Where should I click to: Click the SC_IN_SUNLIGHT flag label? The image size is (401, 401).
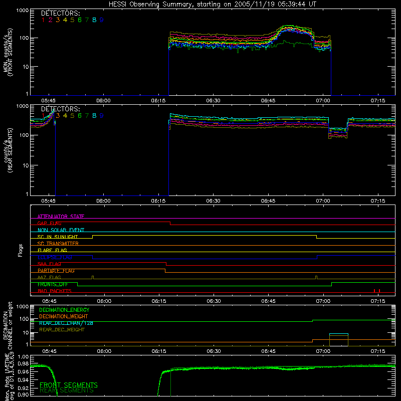[x=58, y=237]
